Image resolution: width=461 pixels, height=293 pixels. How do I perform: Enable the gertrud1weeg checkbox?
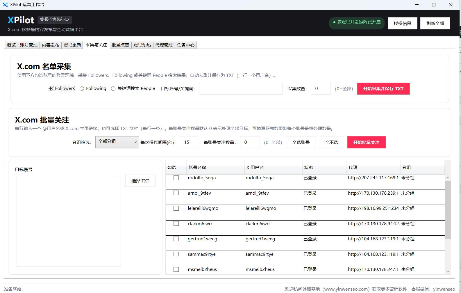click(x=176, y=239)
